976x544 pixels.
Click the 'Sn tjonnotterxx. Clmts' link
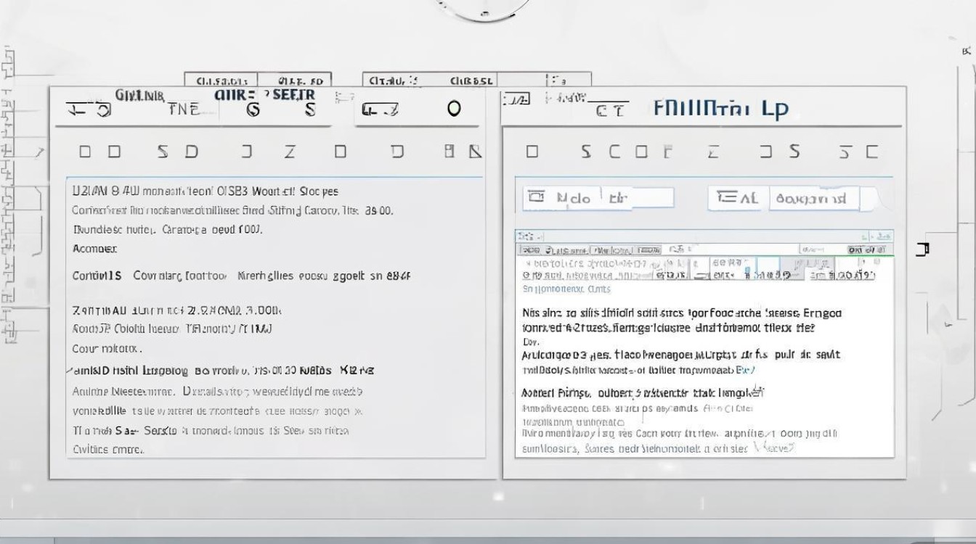[x=566, y=289]
